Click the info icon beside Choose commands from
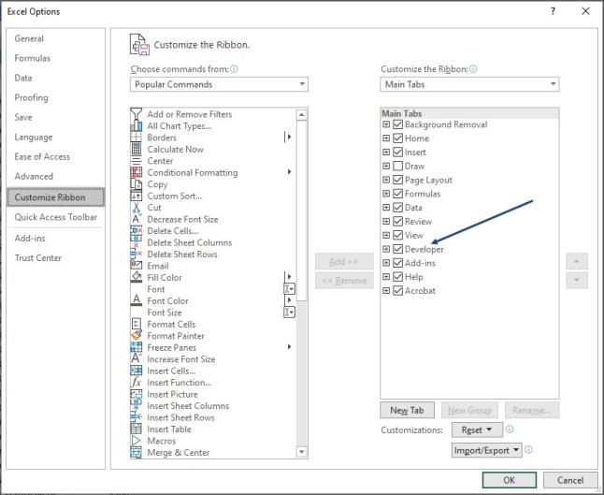 click(x=234, y=69)
